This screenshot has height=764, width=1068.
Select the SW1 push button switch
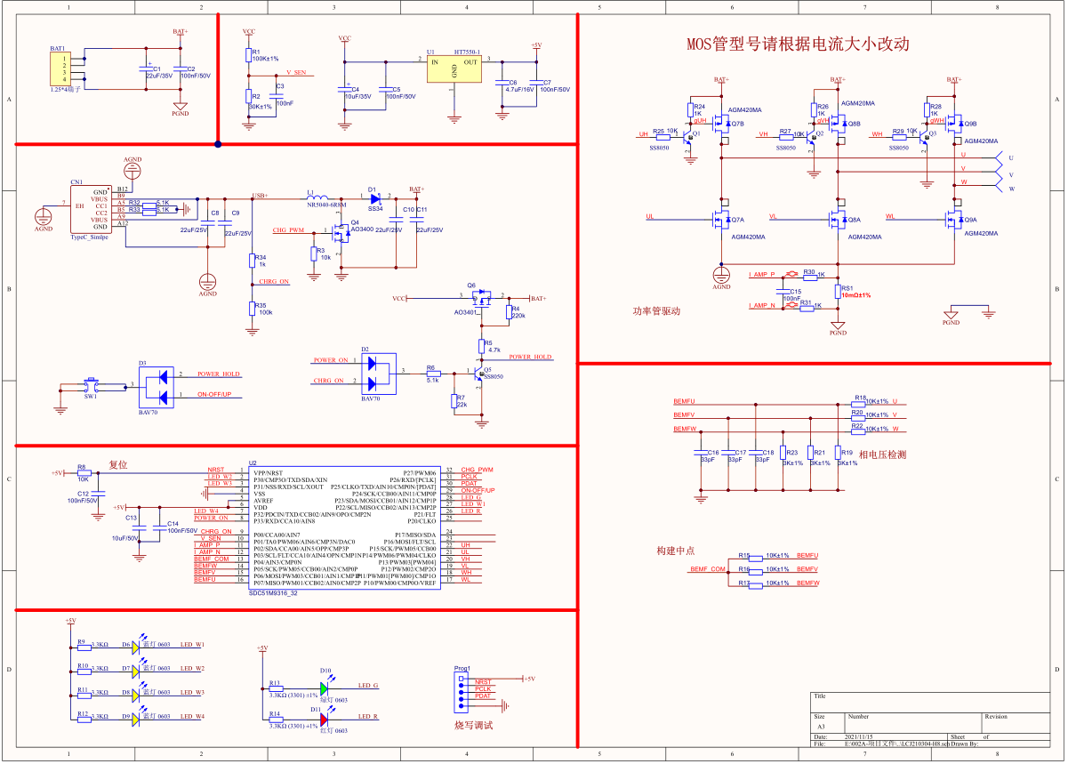(x=90, y=386)
